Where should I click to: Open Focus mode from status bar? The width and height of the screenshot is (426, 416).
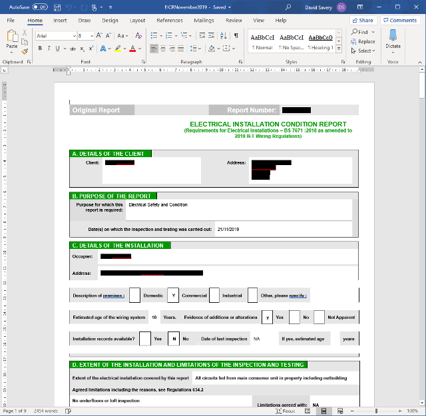click(285, 411)
